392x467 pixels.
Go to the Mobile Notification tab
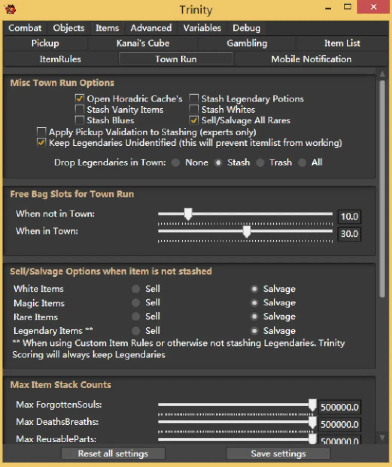[311, 59]
